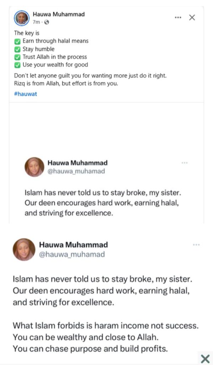Open the #hauwat hashtag link
This screenshot has width=213, height=365.
(x=25, y=94)
